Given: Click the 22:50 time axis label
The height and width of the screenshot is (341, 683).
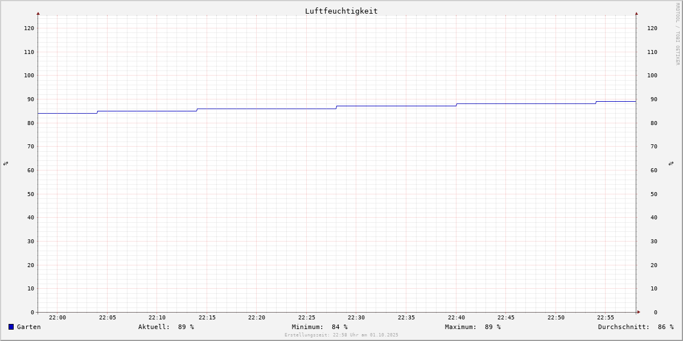Looking at the screenshot, I should click(556, 318).
